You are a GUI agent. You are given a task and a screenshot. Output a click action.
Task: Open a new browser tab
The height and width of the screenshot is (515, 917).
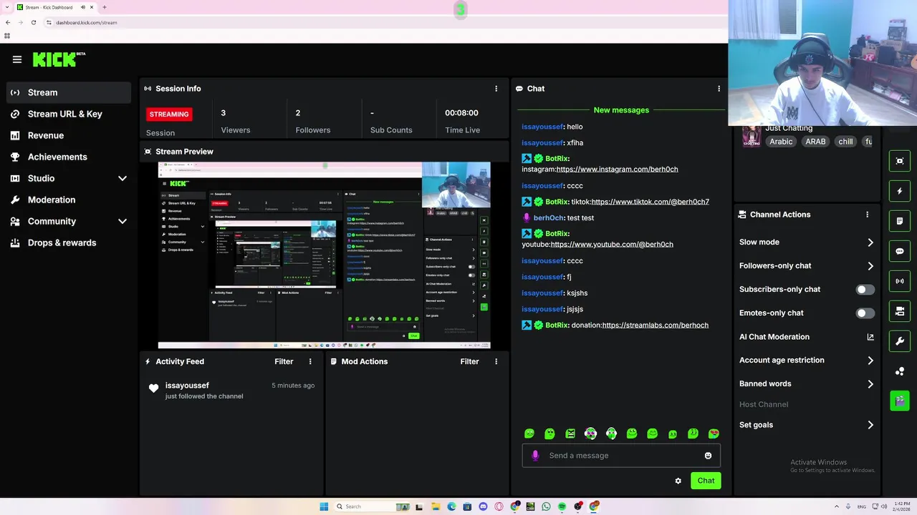pyautogui.click(x=104, y=7)
